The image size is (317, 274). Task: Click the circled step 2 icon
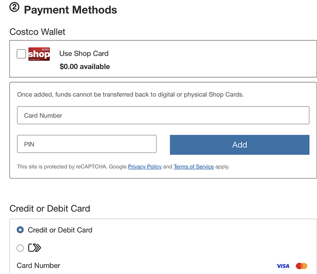coord(14,8)
